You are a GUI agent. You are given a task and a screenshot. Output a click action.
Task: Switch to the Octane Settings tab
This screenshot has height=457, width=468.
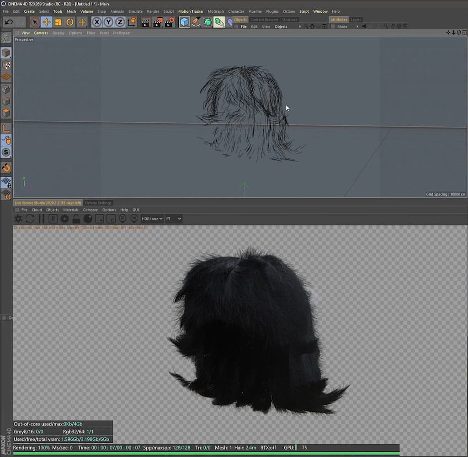(98, 202)
